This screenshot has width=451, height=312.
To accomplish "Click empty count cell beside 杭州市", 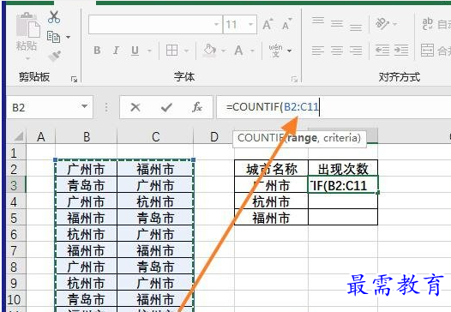I will tap(343, 201).
